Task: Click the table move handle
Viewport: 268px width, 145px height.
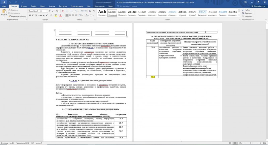Action: [55, 30]
